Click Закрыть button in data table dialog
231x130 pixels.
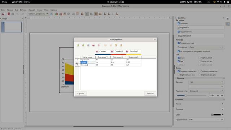click(150, 94)
